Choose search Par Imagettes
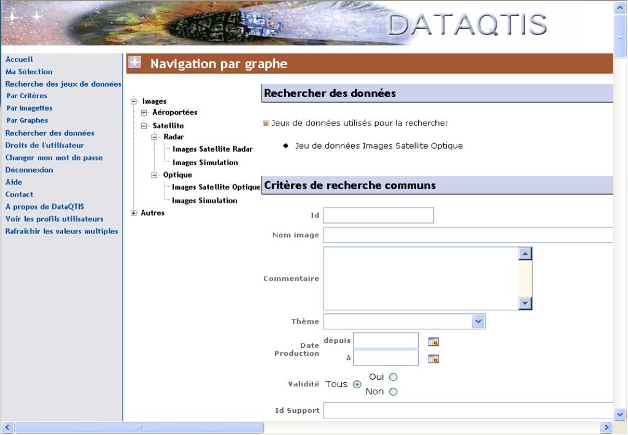The height and width of the screenshot is (435, 628). point(29,108)
